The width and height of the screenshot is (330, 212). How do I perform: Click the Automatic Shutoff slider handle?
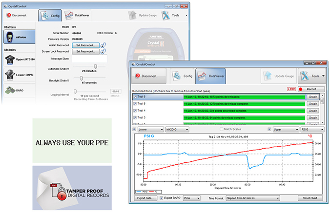click(95, 66)
